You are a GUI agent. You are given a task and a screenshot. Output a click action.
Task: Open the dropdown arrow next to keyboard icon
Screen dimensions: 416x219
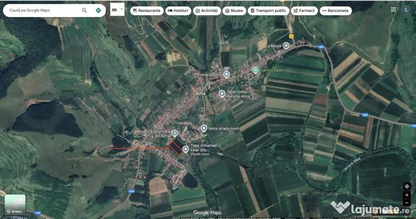pos(122,9)
